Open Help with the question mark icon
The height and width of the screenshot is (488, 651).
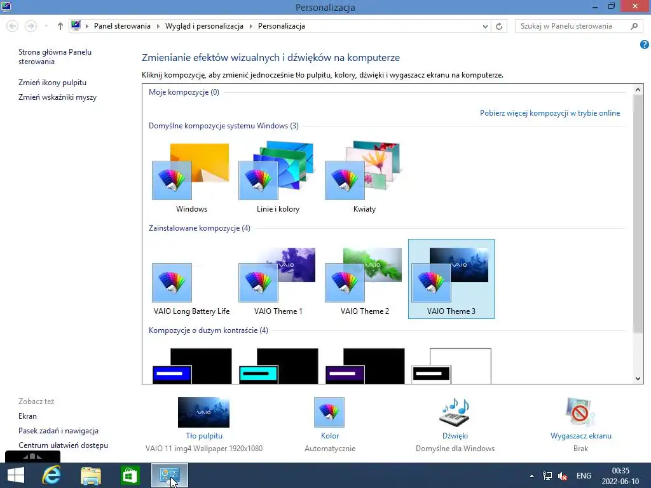pyautogui.click(x=645, y=44)
